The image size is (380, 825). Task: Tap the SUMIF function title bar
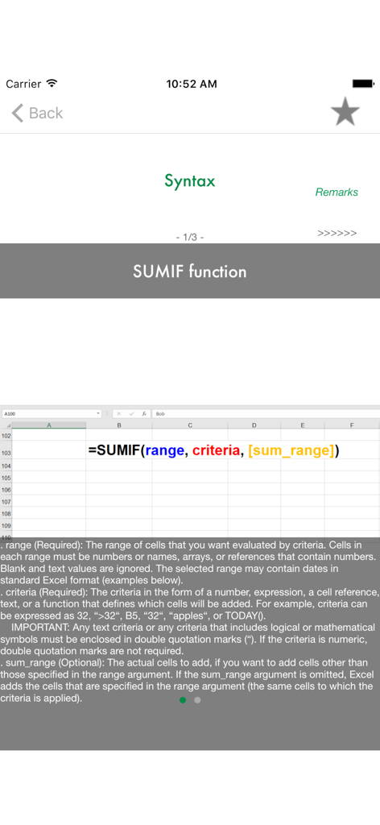pos(190,271)
